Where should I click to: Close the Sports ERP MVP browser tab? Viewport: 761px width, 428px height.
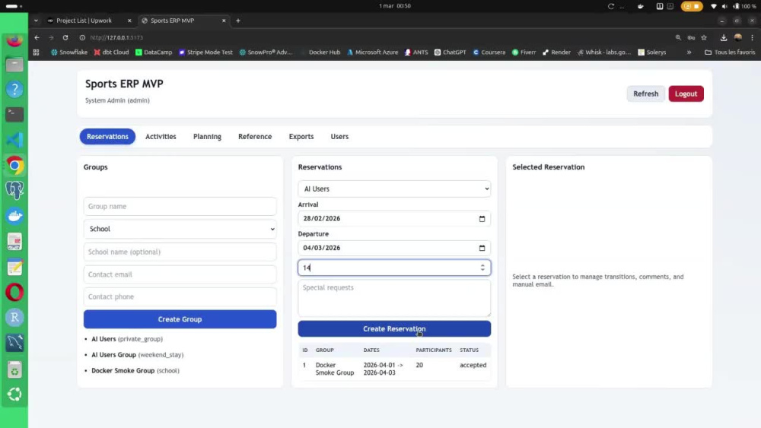pos(224,21)
